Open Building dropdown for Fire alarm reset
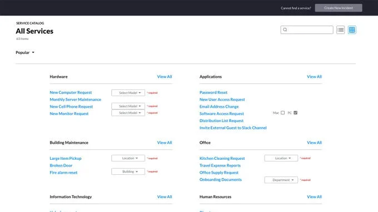The width and height of the screenshot is (378, 212). tap(128, 171)
